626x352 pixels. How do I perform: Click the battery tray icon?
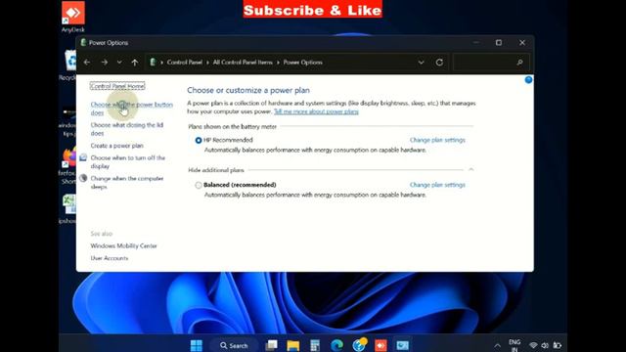[558, 345]
